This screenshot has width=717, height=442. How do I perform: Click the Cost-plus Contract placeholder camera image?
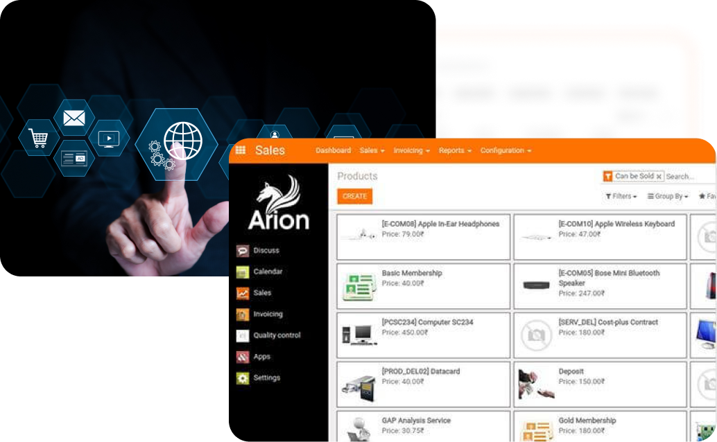536,335
